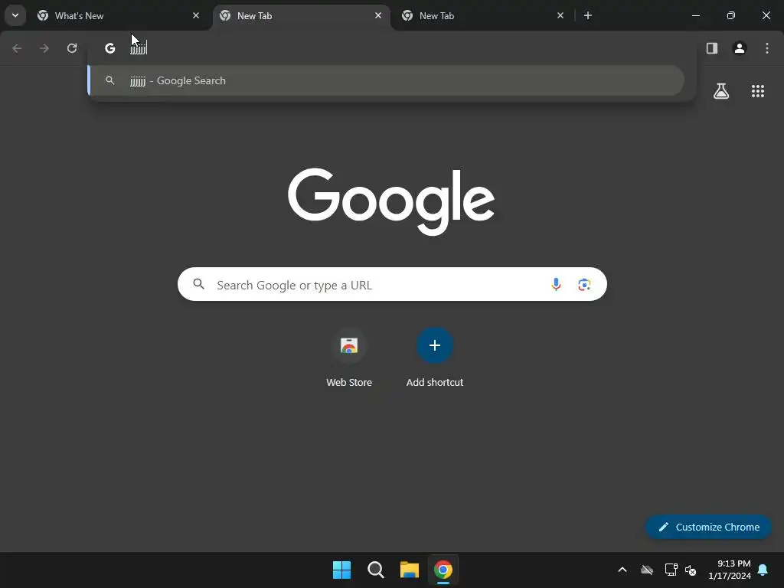Image resolution: width=784 pixels, height=588 pixels.
Task: Click the Add shortcut plus button
Action: pos(435,345)
